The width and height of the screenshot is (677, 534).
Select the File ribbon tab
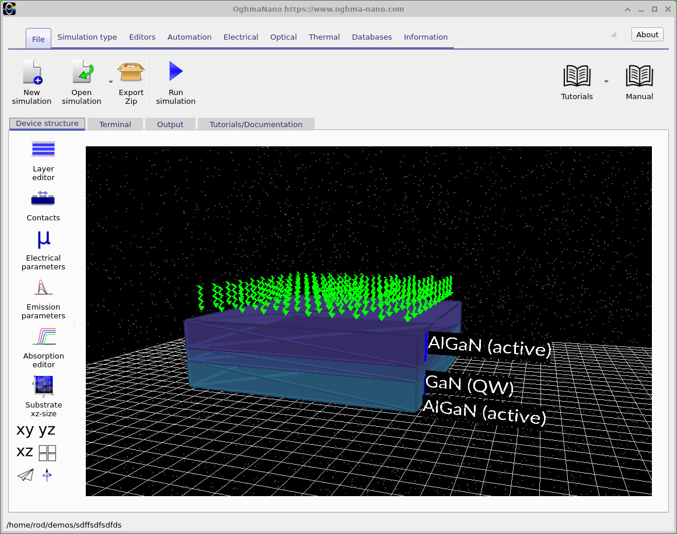(x=39, y=39)
